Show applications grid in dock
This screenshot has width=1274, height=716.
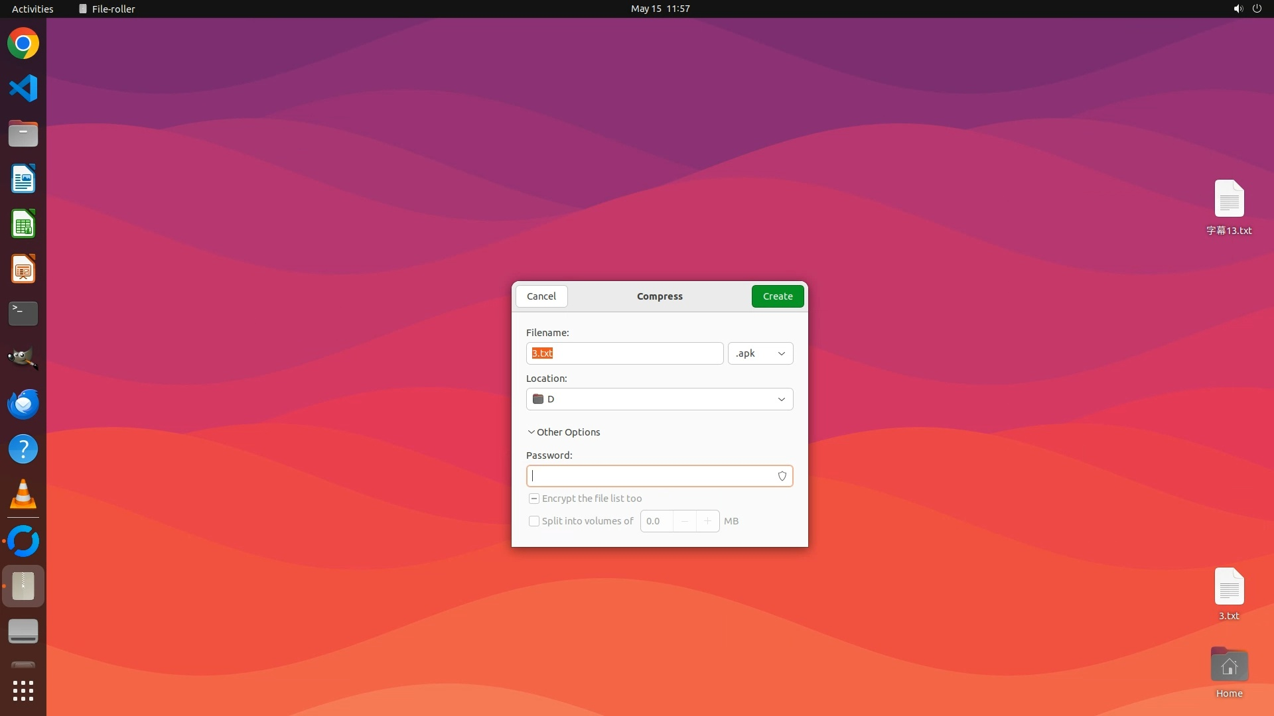click(23, 691)
